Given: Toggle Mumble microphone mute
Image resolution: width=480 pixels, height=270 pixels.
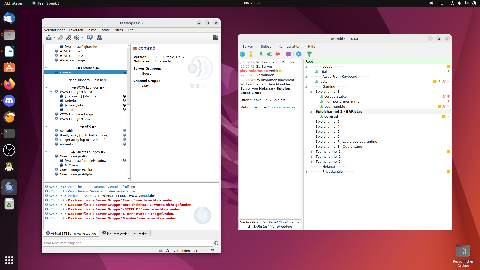Looking at the screenshot, I should coord(261,54).
